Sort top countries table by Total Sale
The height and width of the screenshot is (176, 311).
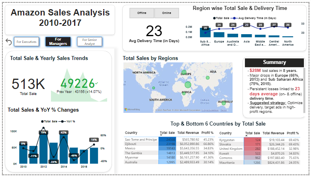click(167, 133)
